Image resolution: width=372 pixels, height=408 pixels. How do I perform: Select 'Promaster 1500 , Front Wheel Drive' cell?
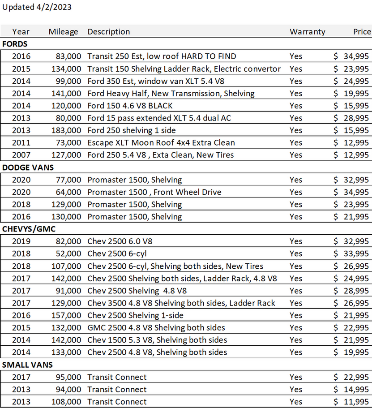point(154,192)
